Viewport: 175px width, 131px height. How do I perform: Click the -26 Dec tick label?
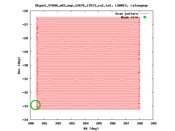[x=25, y=11]
